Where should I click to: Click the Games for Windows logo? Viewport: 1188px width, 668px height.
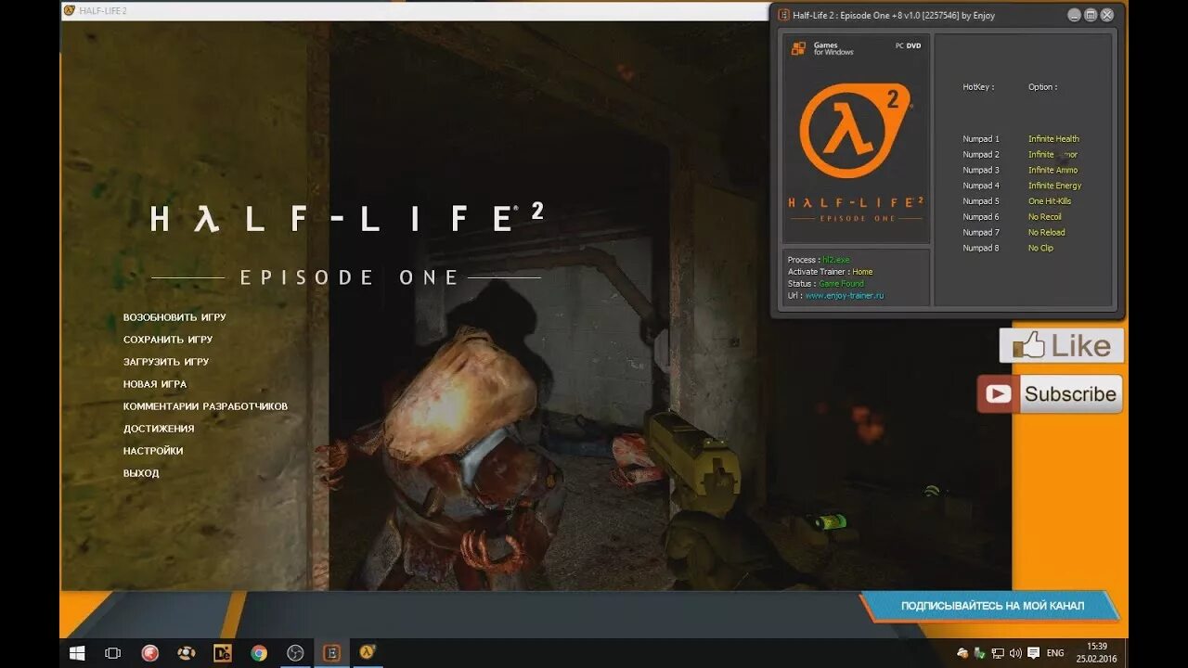coord(822,48)
